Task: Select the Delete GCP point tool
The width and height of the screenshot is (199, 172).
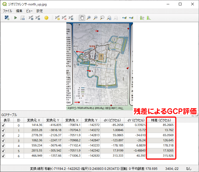Action: pos(64,18)
